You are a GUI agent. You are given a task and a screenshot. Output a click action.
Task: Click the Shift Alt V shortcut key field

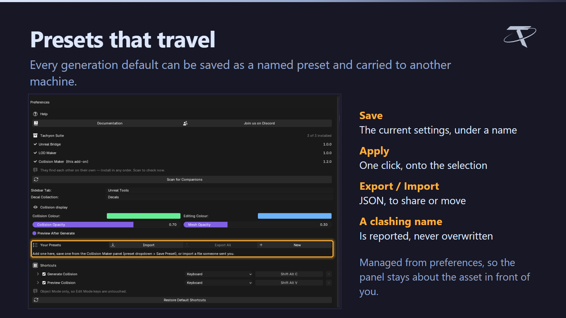tap(289, 283)
